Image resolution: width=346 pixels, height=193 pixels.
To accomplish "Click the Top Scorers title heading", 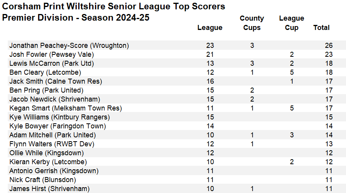I will pyautogui.click(x=114, y=7).
